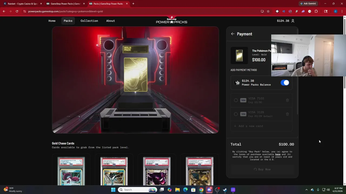Click the gold pack card in the animation
Viewport: 346px width, 194px height.
[x=136, y=75]
